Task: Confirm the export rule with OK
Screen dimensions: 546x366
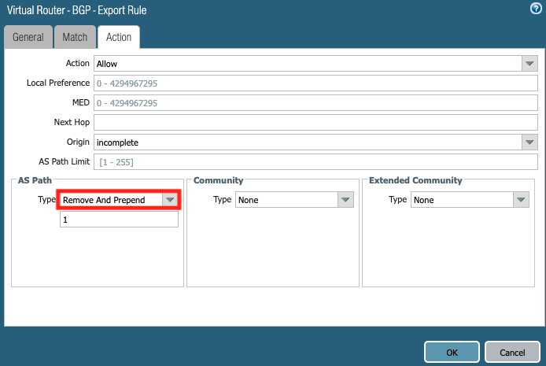Action: [452, 352]
